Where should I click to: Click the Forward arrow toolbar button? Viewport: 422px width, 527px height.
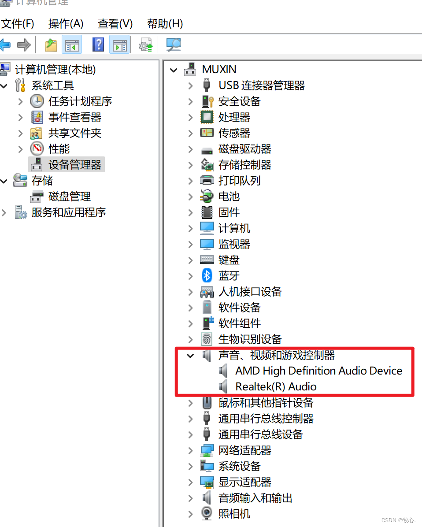(23, 45)
